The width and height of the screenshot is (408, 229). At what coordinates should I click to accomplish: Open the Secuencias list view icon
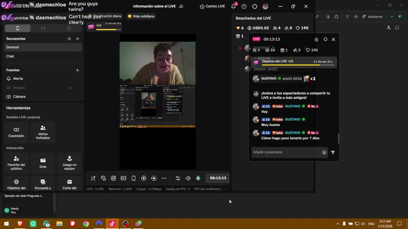tap(69, 39)
